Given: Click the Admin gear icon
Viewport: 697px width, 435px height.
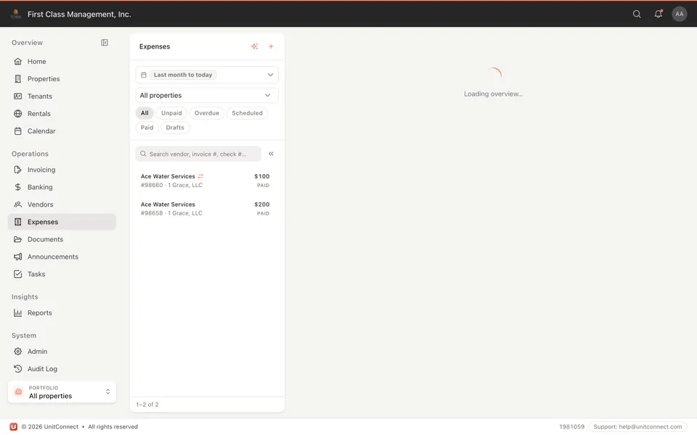Looking at the screenshot, I should pyautogui.click(x=17, y=352).
